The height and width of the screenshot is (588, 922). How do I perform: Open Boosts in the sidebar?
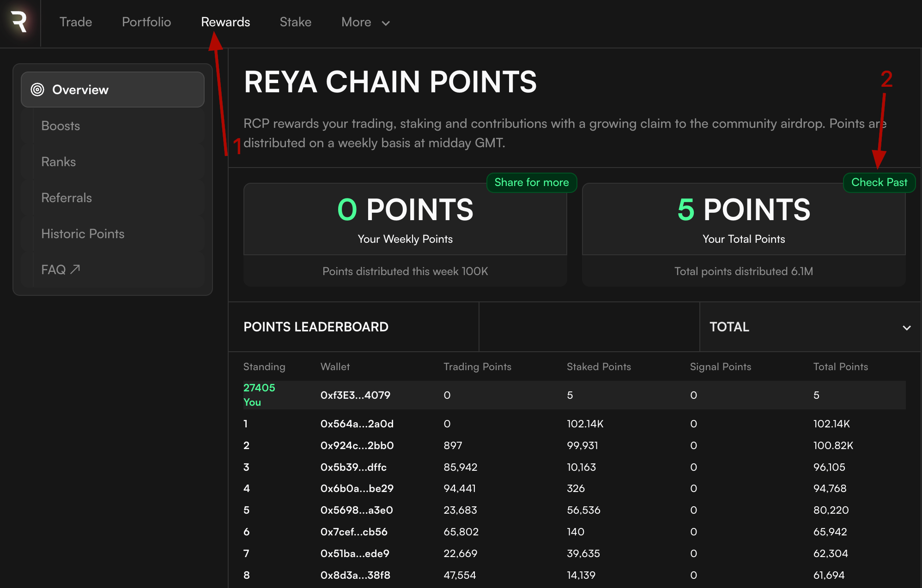point(113,126)
